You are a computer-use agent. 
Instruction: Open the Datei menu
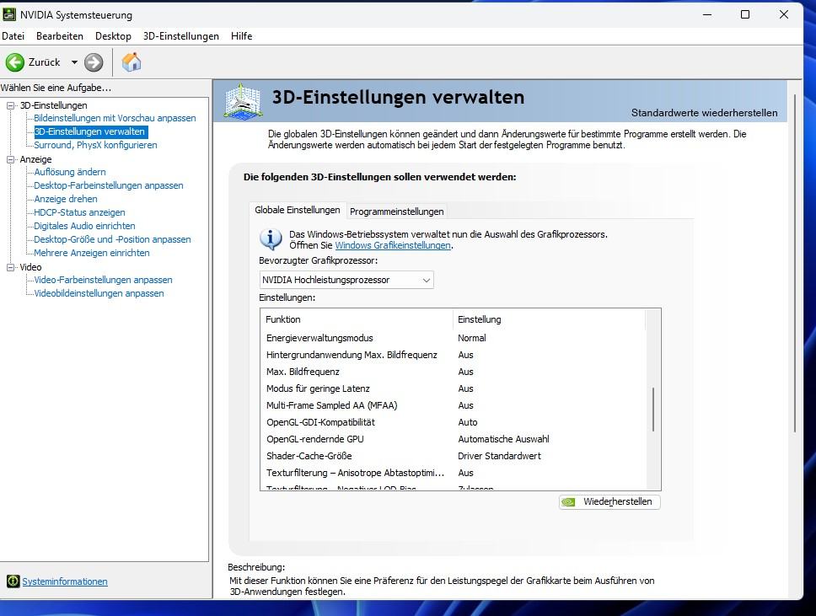tap(13, 36)
